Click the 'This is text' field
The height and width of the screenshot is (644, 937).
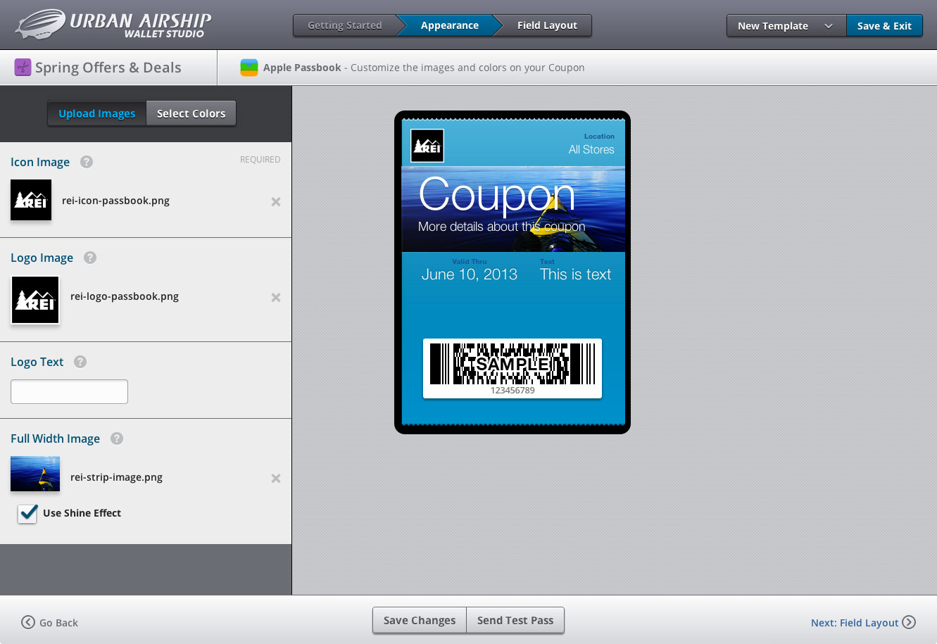575,274
